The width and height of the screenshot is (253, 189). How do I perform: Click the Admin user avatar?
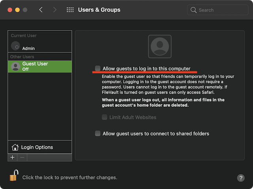(16, 46)
